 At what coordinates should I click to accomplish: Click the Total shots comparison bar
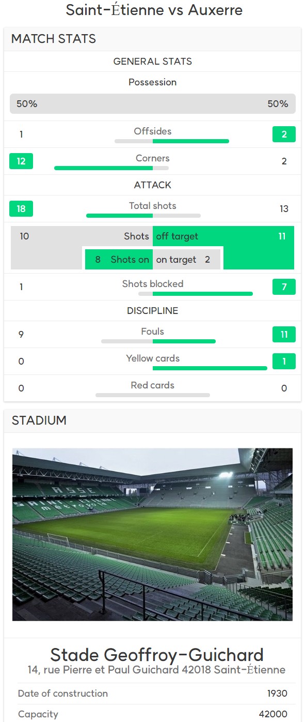[143, 216]
